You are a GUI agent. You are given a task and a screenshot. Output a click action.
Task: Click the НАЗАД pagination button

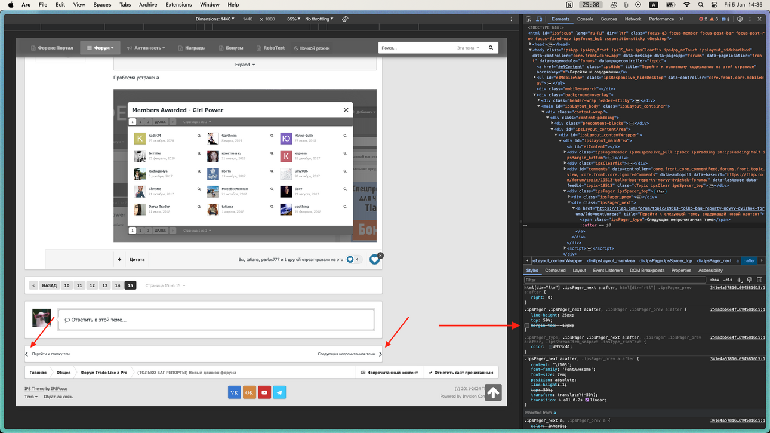click(x=50, y=285)
